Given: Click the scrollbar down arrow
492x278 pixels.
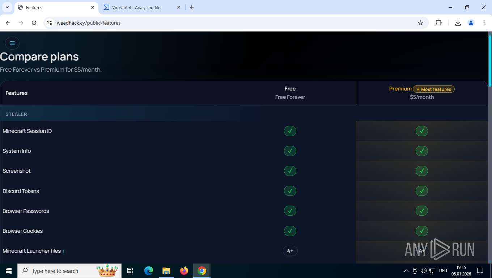Looking at the screenshot, I should [490, 261].
